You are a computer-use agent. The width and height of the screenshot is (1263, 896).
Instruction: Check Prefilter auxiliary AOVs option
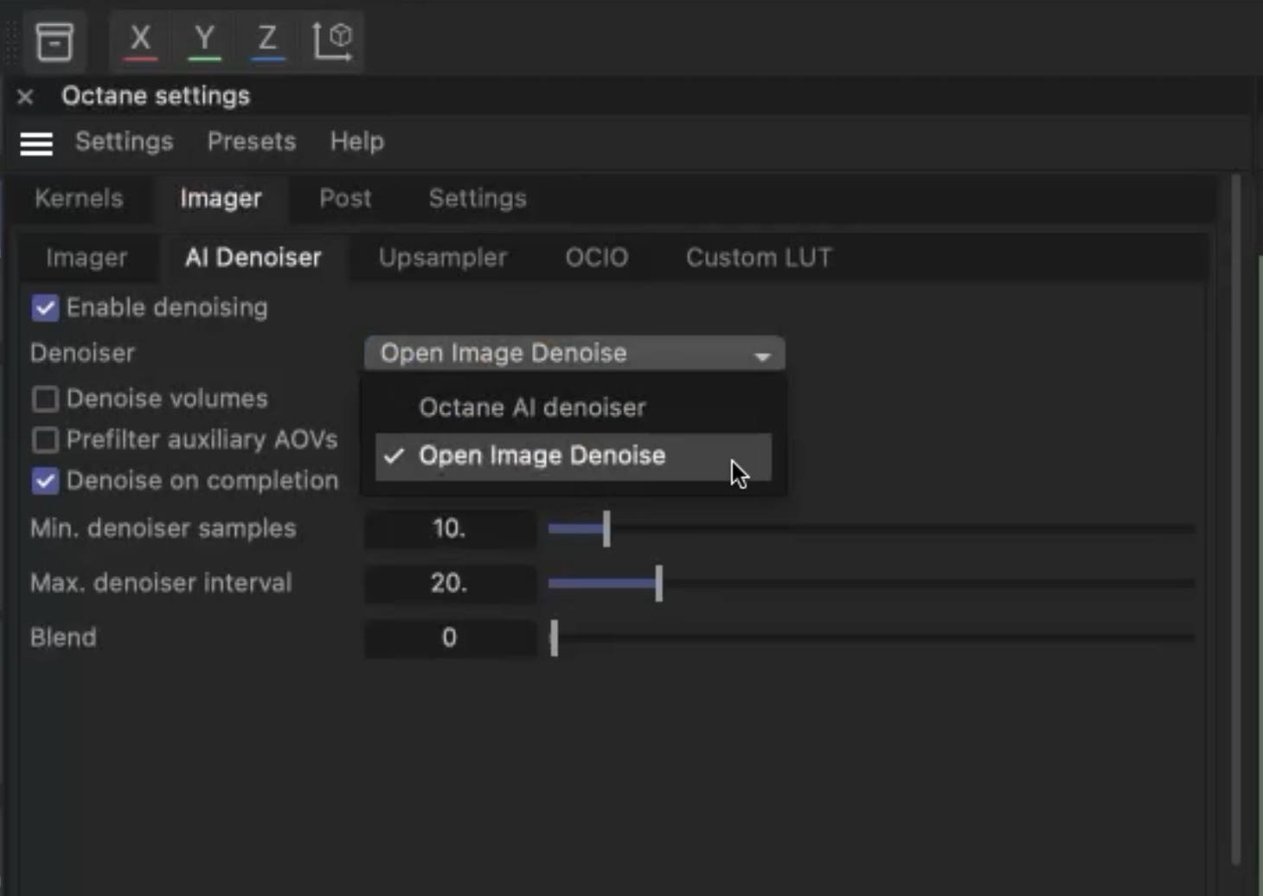45,440
